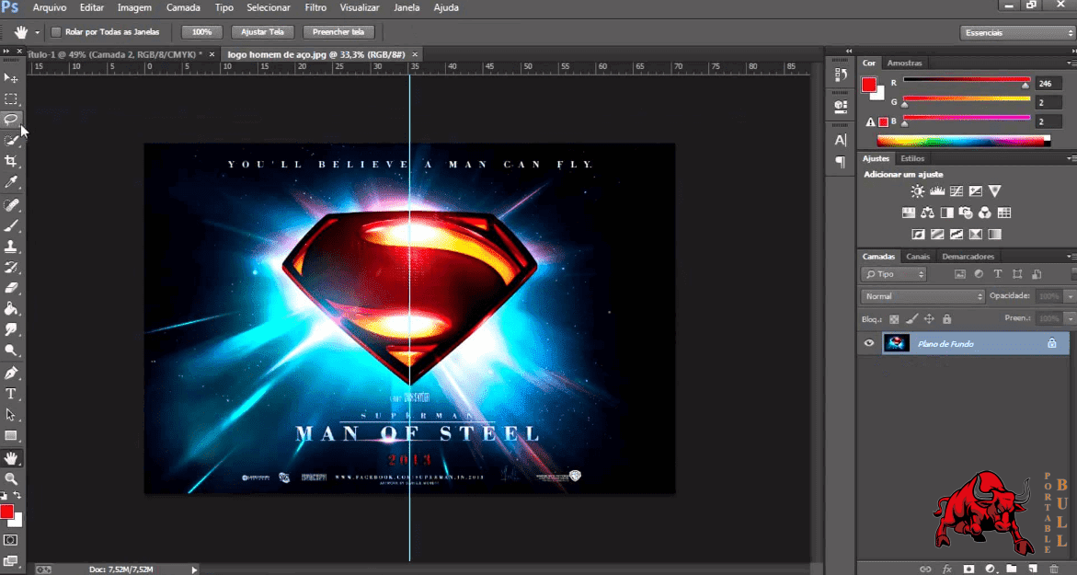Open the Opacidade value dropdown arrow
Image resolution: width=1077 pixels, height=575 pixels.
tap(1071, 296)
